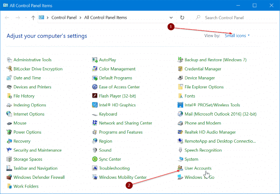Click the Administrative Tools icon
This screenshot has width=280, height=194.
pos(9,60)
